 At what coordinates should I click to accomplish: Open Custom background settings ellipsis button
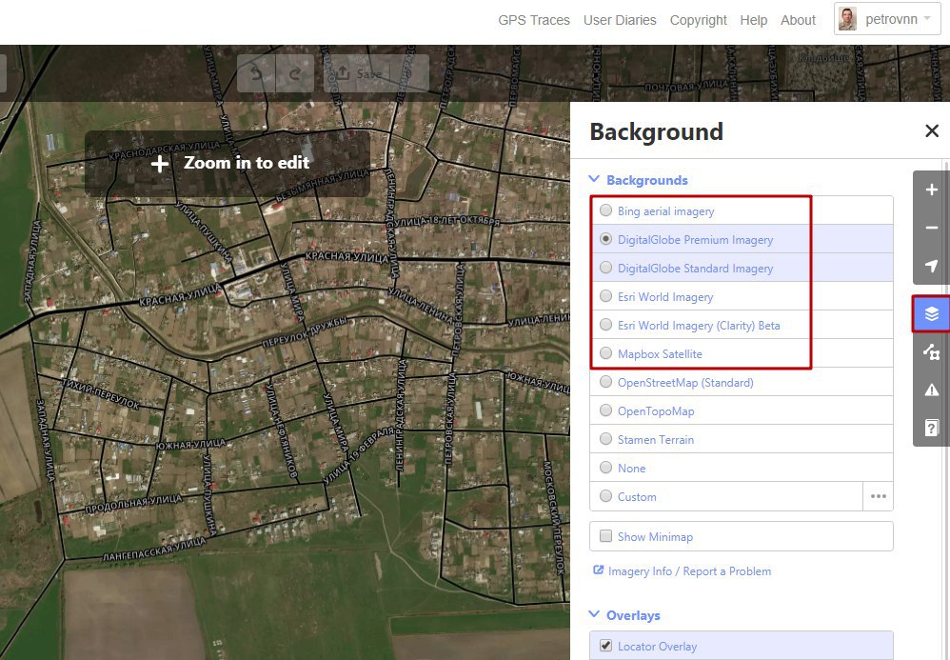point(878,496)
